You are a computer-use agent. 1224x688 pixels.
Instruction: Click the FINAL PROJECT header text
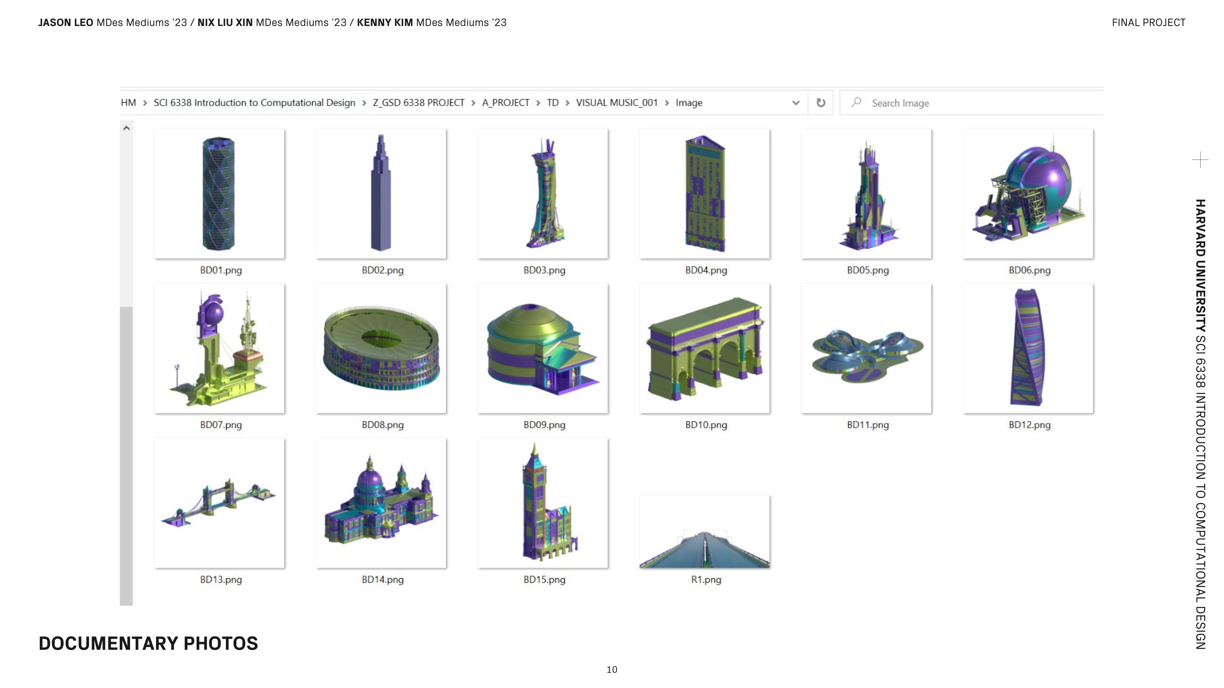[x=1148, y=23]
